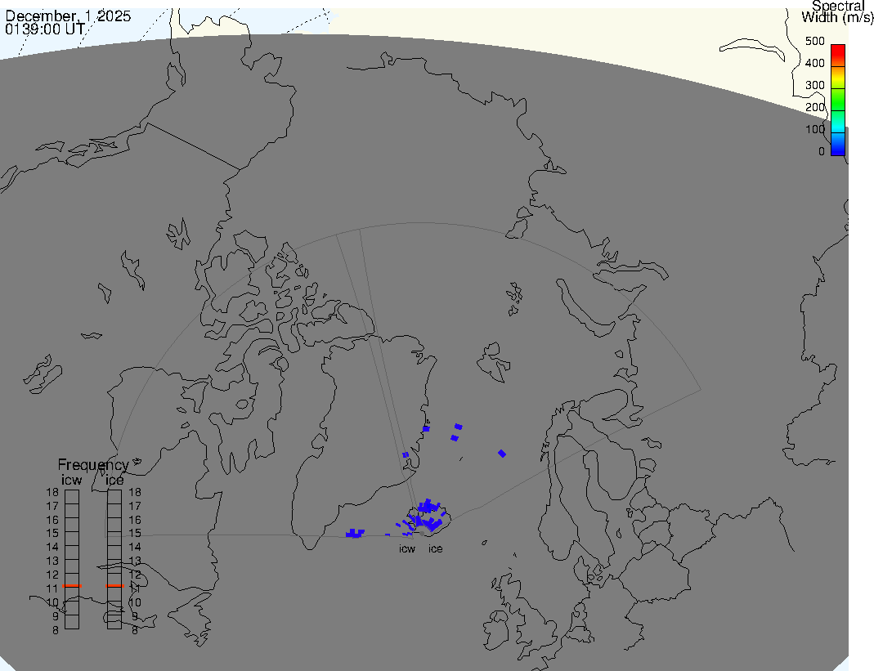This screenshot has width=874, height=671.
Task: Click the green segment of spectral width color bar
Action: [838, 100]
